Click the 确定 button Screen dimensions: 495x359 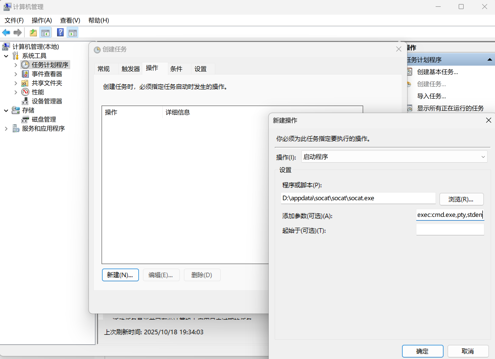(422, 351)
